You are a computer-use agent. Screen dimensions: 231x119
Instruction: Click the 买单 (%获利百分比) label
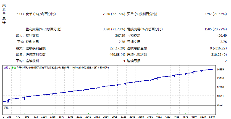[142, 14]
